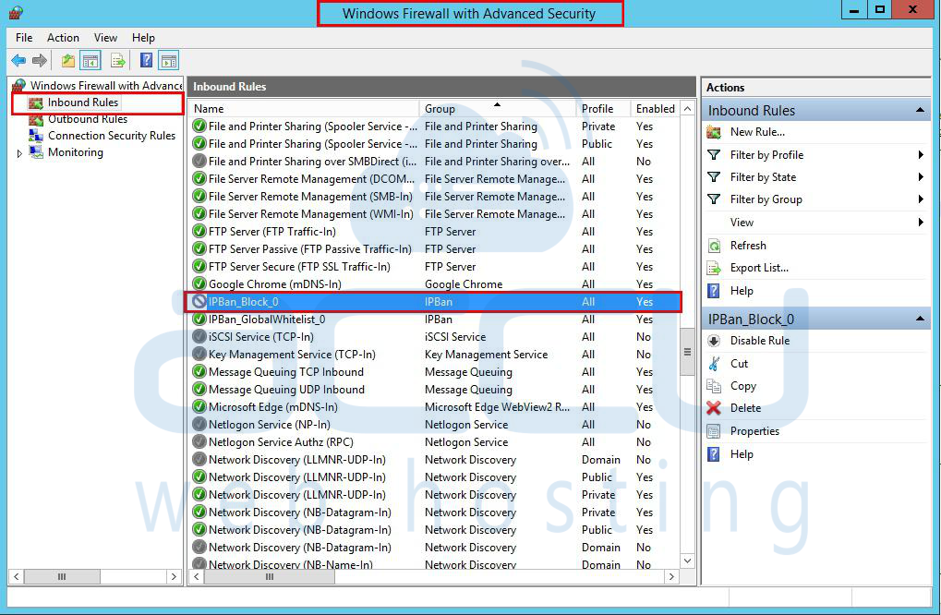941x615 pixels.
Task: Click green check icon of IPBan_GlobalWhitelist_0
Action: coord(199,320)
